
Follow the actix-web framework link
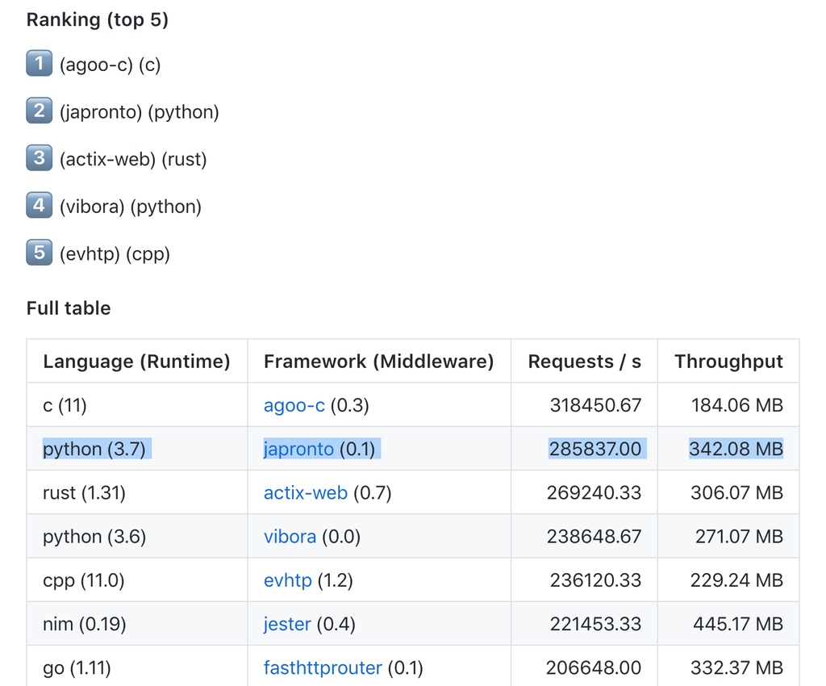point(305,492)
